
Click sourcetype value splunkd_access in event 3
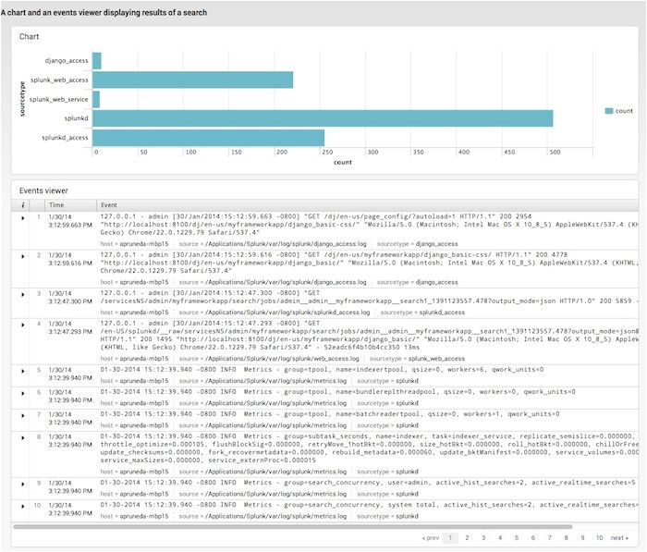442,313
